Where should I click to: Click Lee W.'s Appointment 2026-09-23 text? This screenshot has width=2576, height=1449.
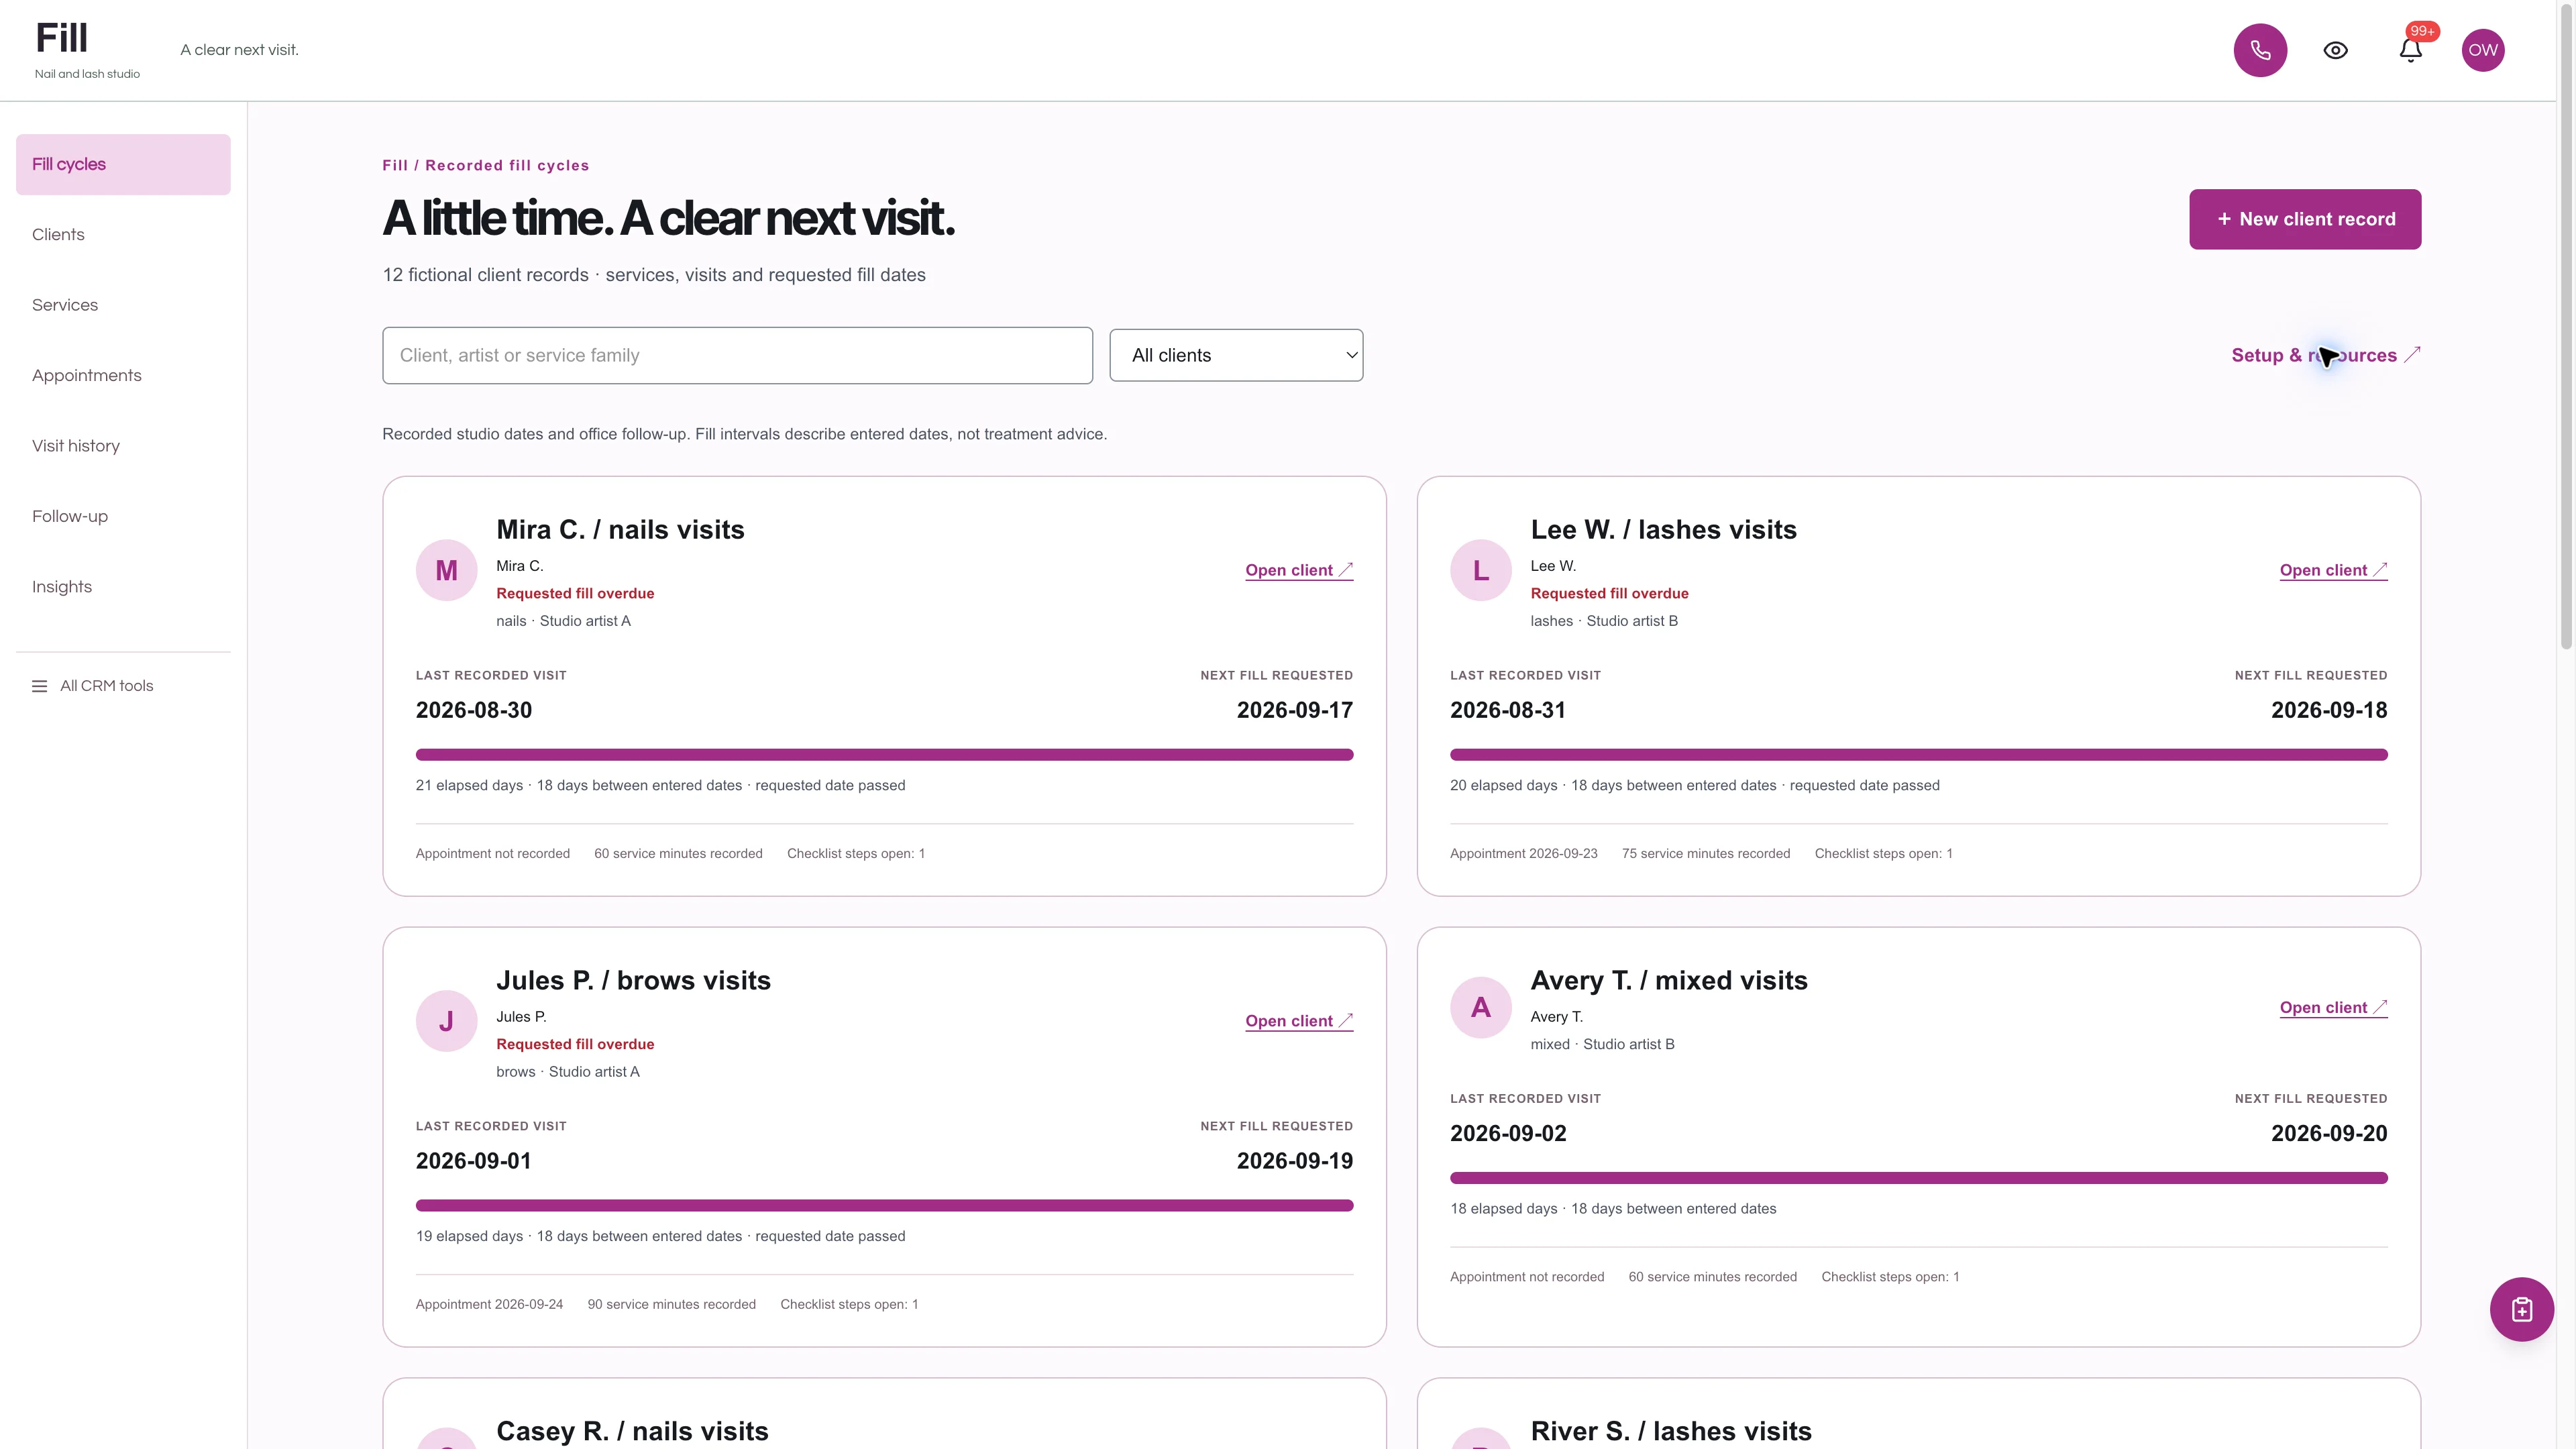(1523, 854)
